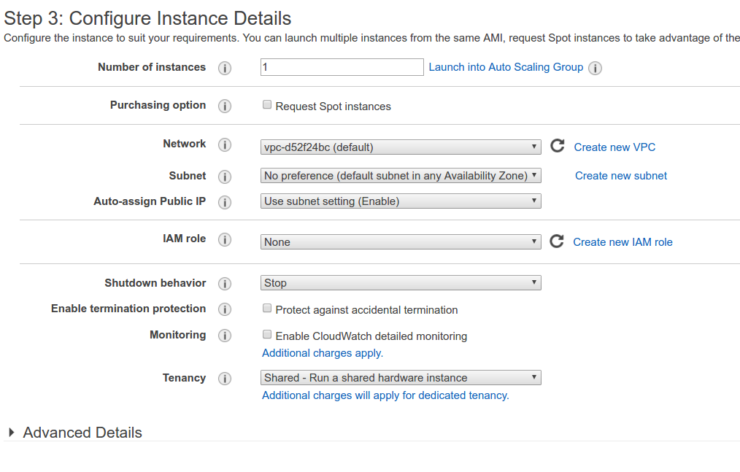Click the Create new IAM role link
Screen dimensions: 740x472
coord(623,242)
